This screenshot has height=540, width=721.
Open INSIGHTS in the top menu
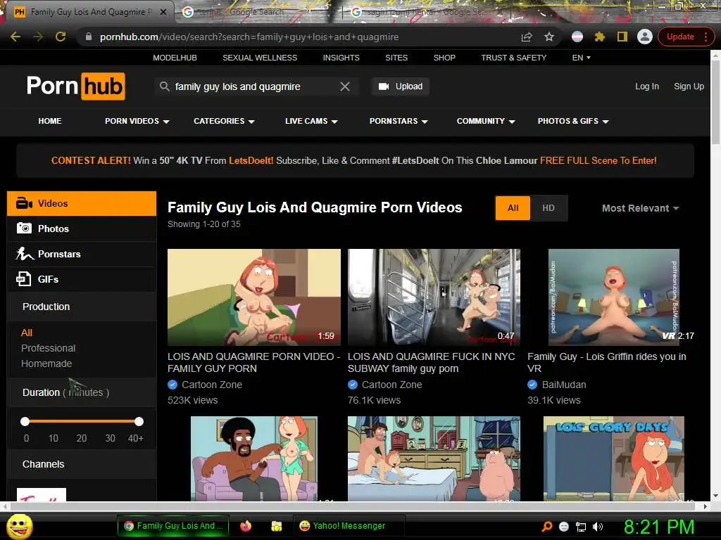click(341, 58)
